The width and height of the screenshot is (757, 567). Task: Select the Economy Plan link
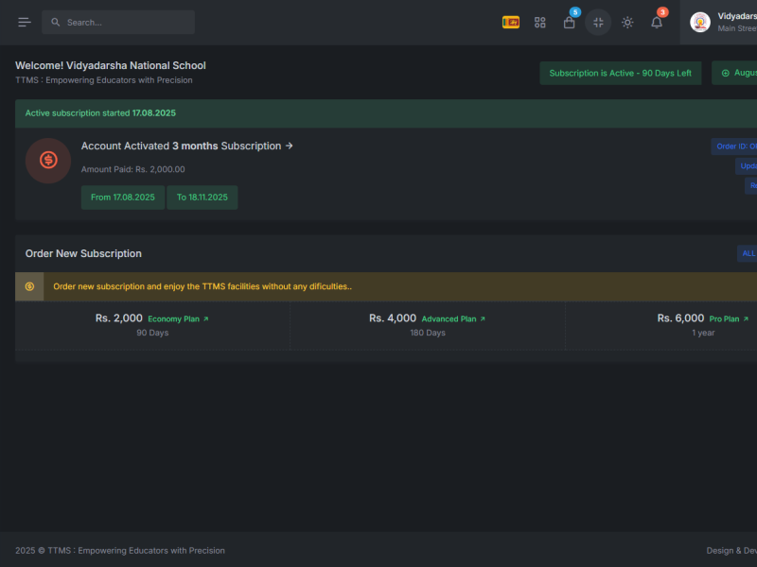[x=178, y=319]
